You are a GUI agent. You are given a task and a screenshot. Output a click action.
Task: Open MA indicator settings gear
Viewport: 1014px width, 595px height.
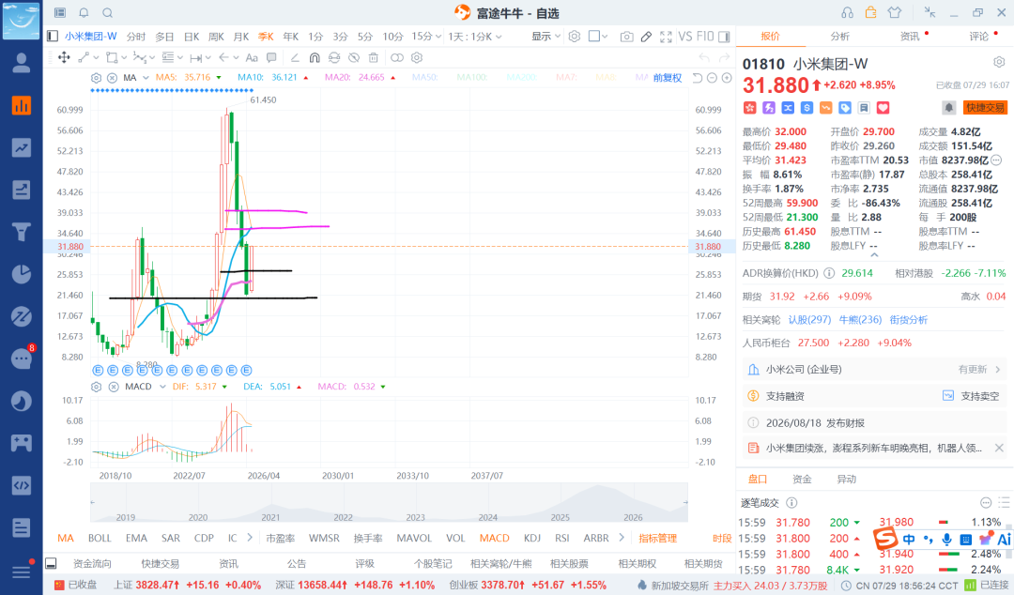tap(96, 78)
